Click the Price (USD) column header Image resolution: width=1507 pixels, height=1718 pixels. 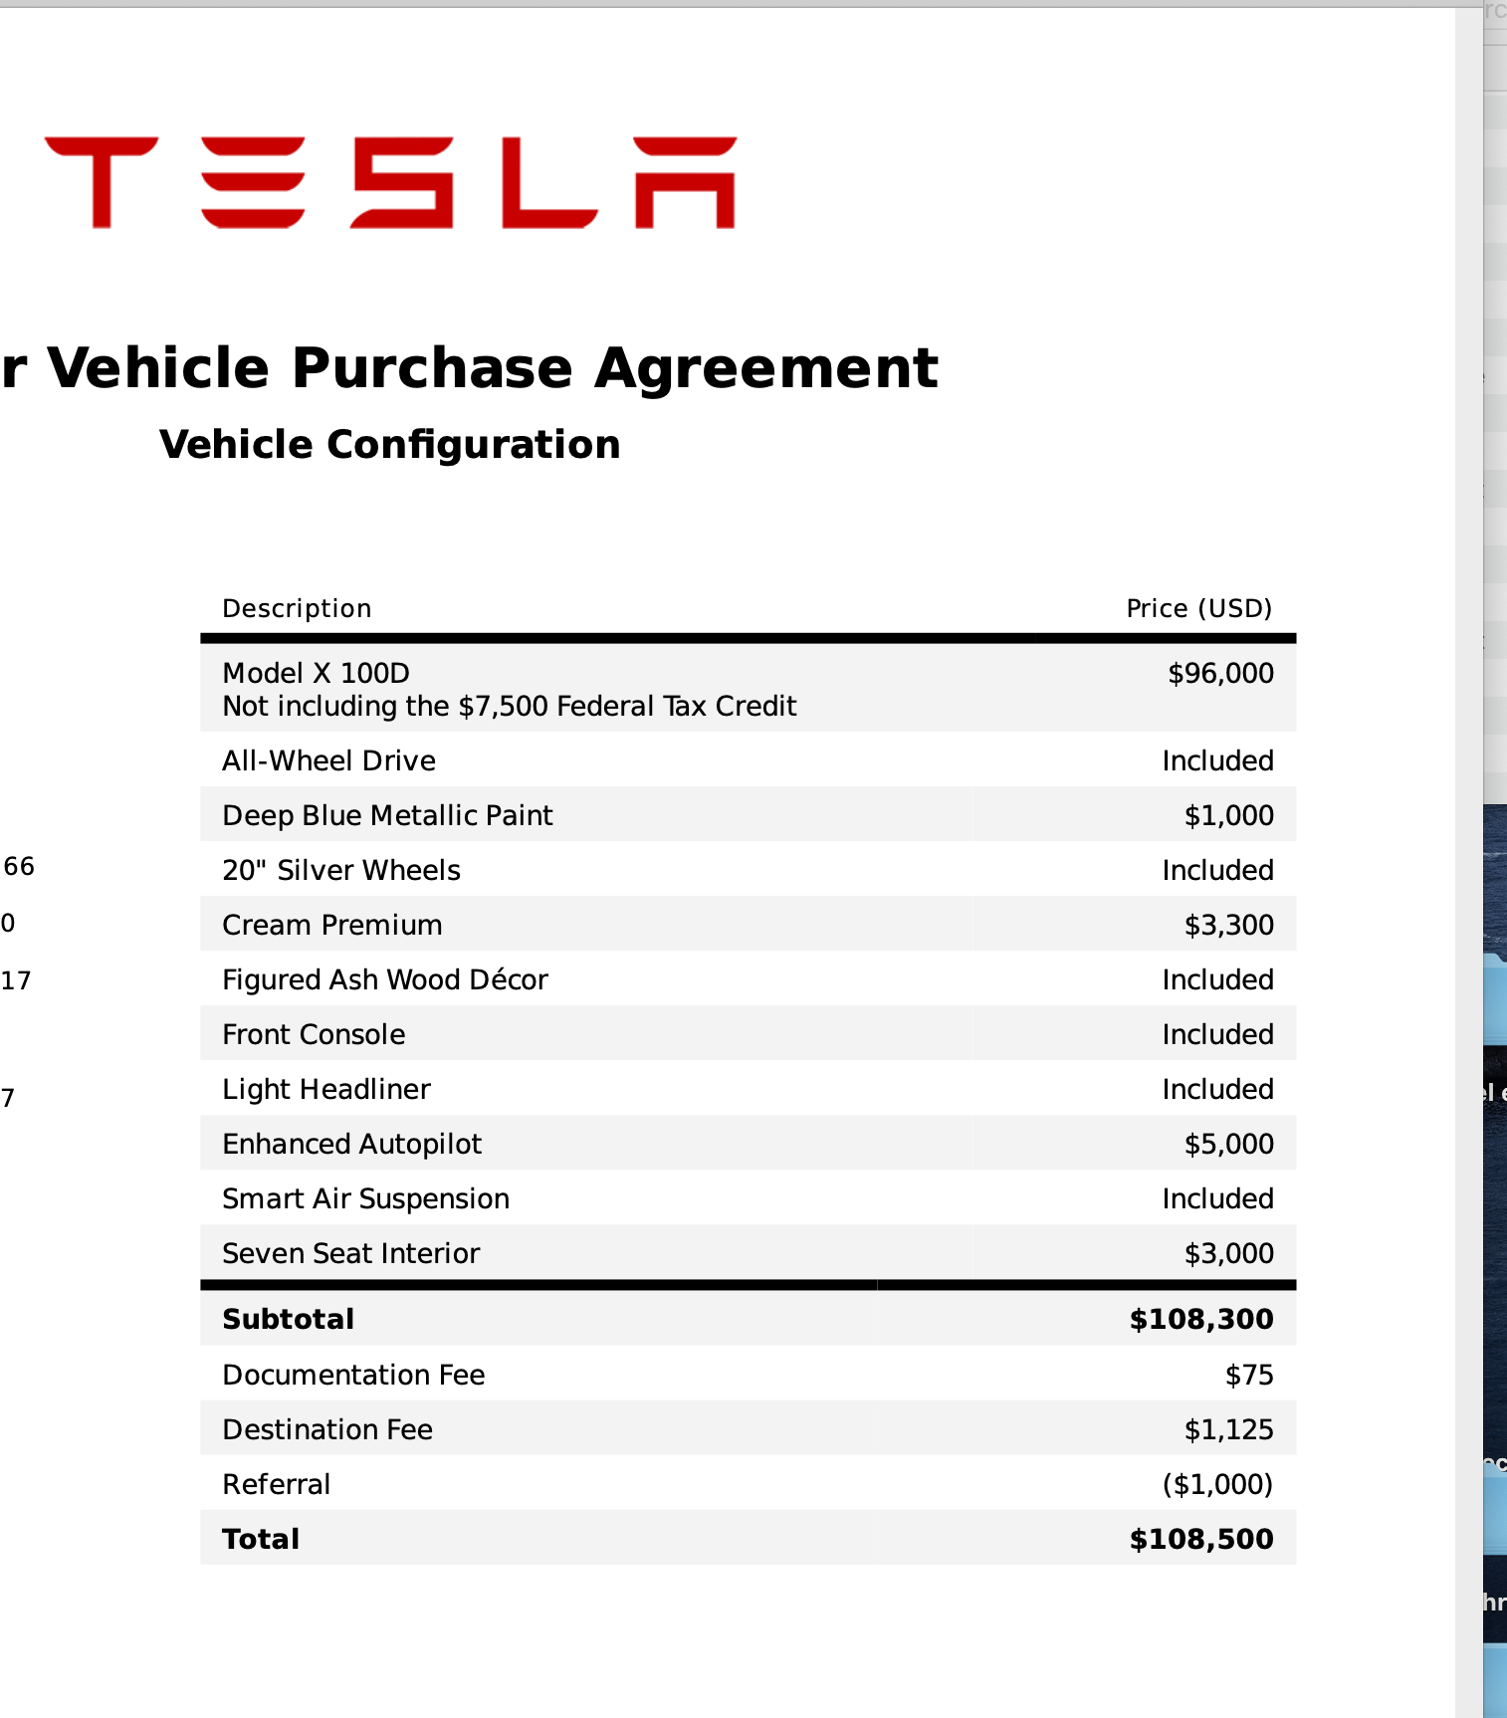[x=1198, y=608]
